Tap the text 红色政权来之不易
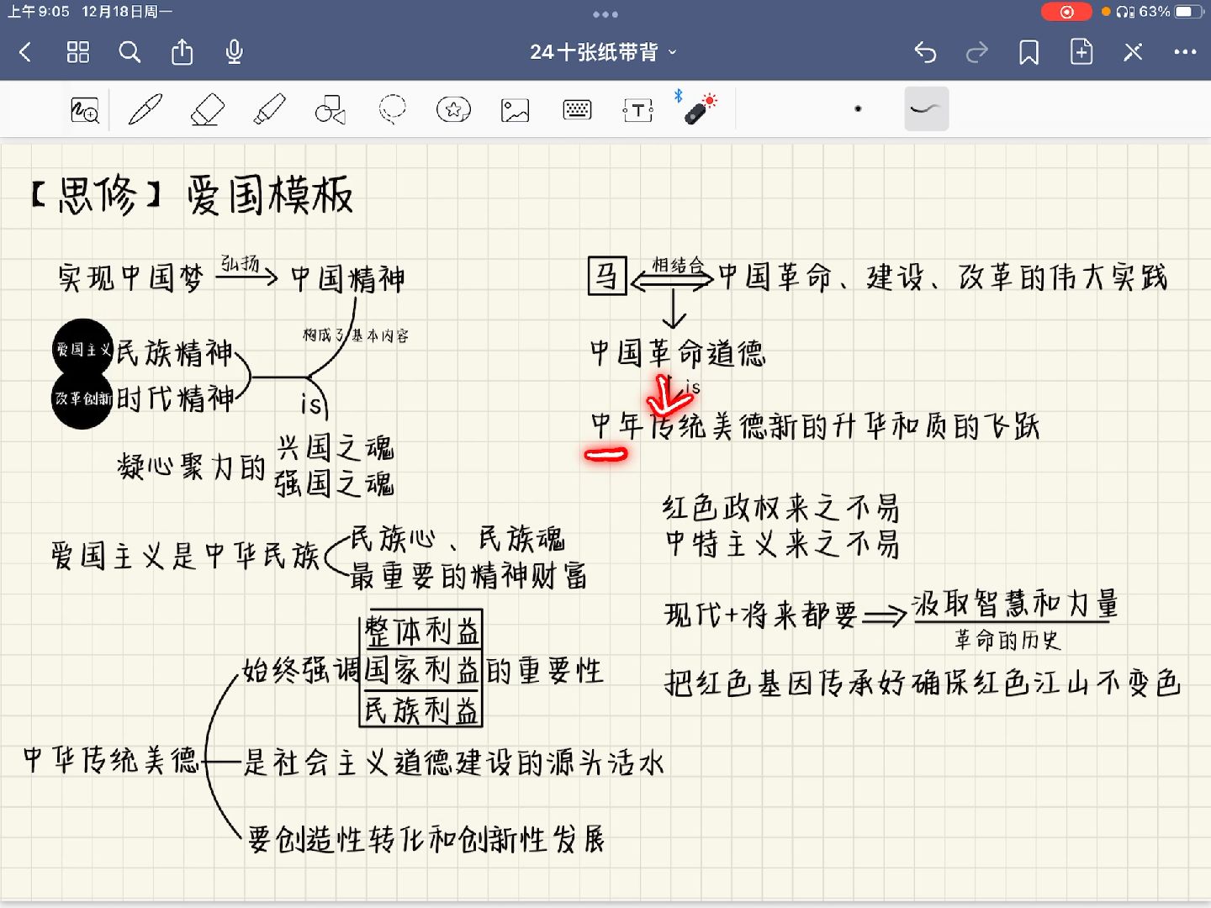The image size is (1211, 908). [781, 508]
